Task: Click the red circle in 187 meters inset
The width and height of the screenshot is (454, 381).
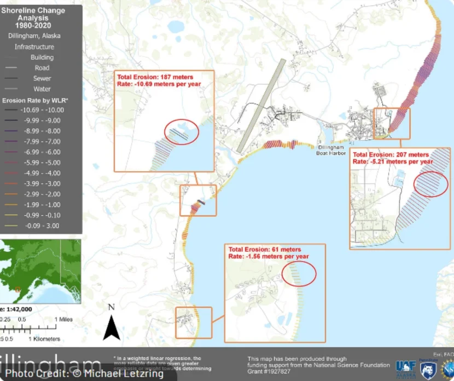Action: click(181, 132)
